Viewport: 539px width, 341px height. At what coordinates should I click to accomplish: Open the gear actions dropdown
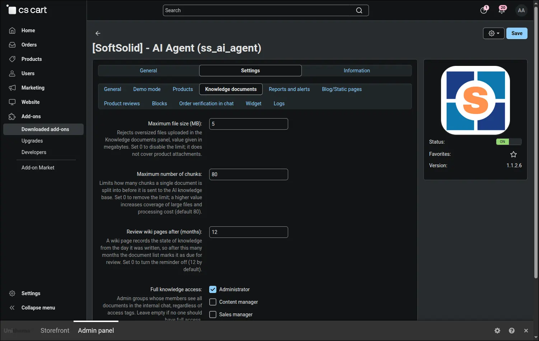click(494, 33)
